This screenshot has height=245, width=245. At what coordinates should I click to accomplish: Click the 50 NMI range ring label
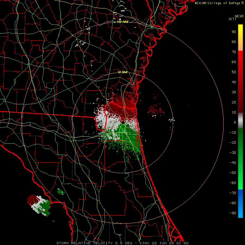pyautogui.click(x=122, y=72)
